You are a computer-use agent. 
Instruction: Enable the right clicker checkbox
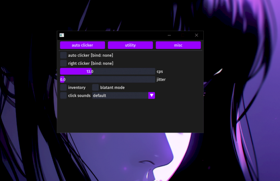tap(63, 63)
